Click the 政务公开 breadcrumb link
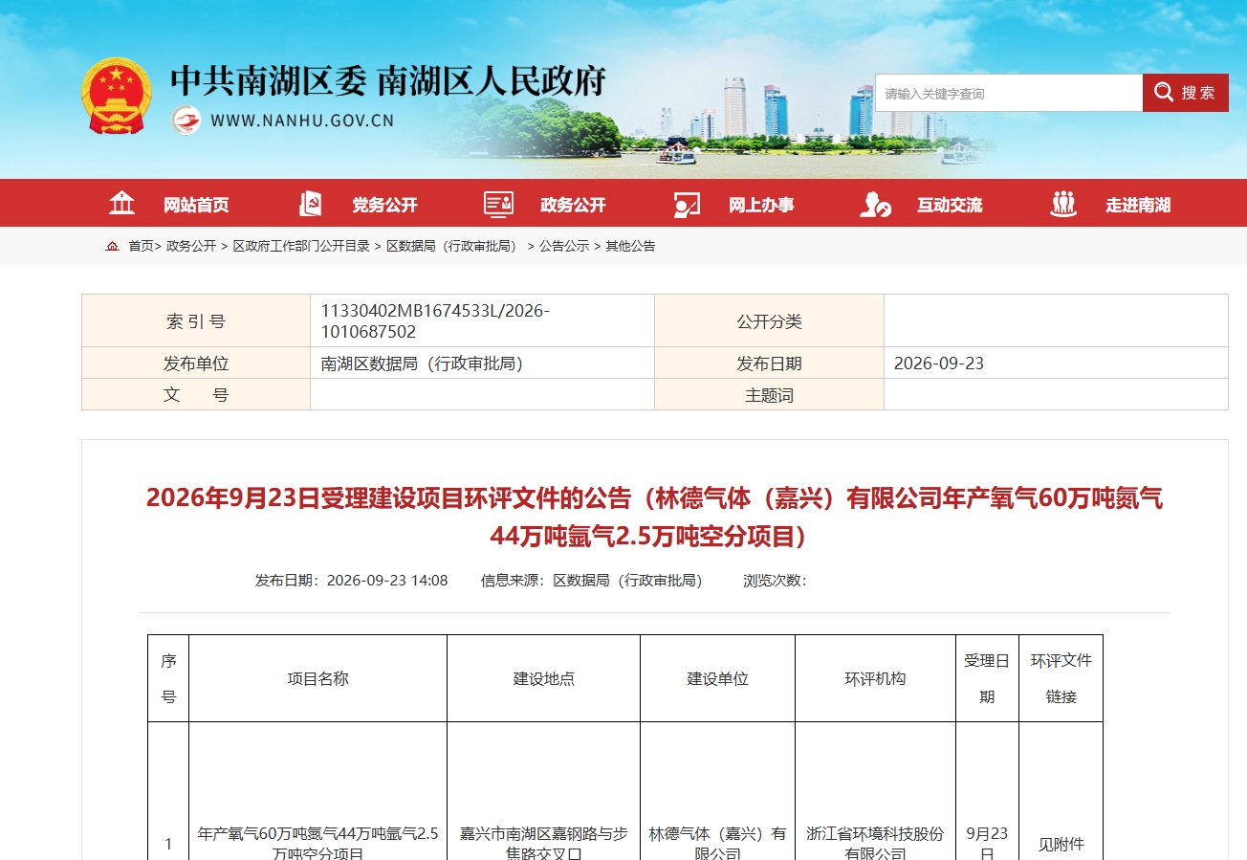The height and width of the screenshot is (860, 1247). pos(191,246)
